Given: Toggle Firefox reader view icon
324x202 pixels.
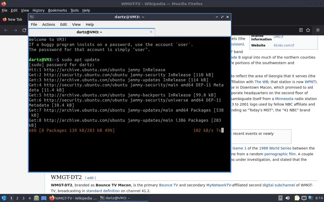Looking at the screenshot, I should tap(301, 30).
